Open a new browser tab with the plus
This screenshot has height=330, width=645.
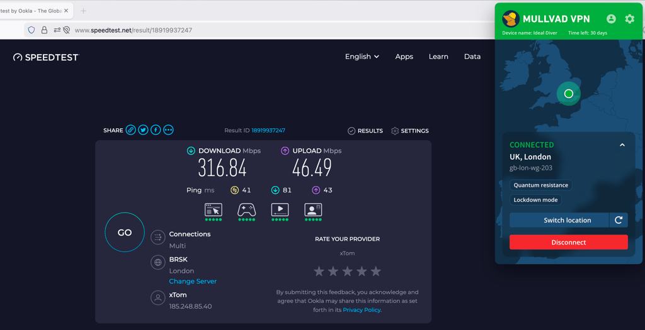pyautogui.click(x=83, y=11)
